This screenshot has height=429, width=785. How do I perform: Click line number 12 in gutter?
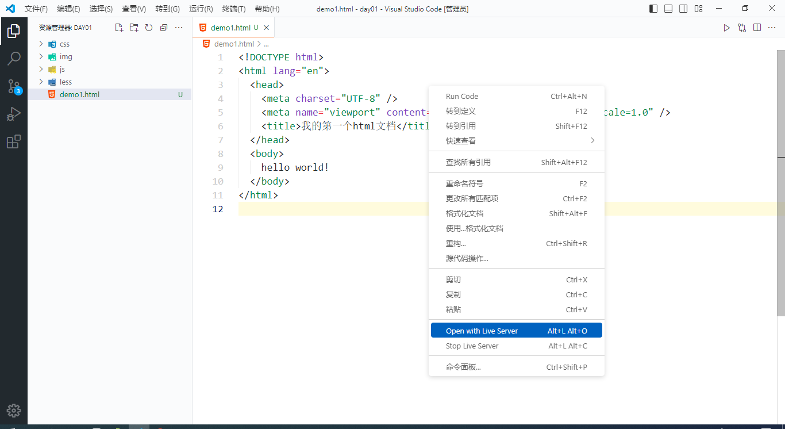pos(217,209)
